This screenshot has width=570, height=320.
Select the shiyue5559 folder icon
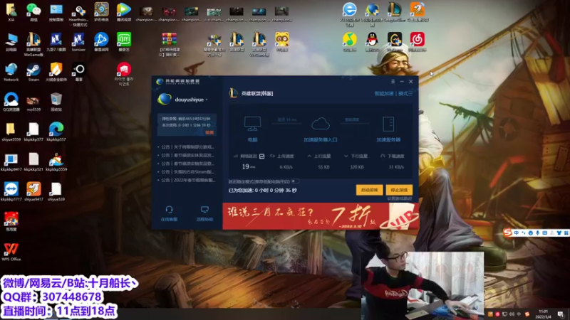pyautogui.click(x=11, y=132)
